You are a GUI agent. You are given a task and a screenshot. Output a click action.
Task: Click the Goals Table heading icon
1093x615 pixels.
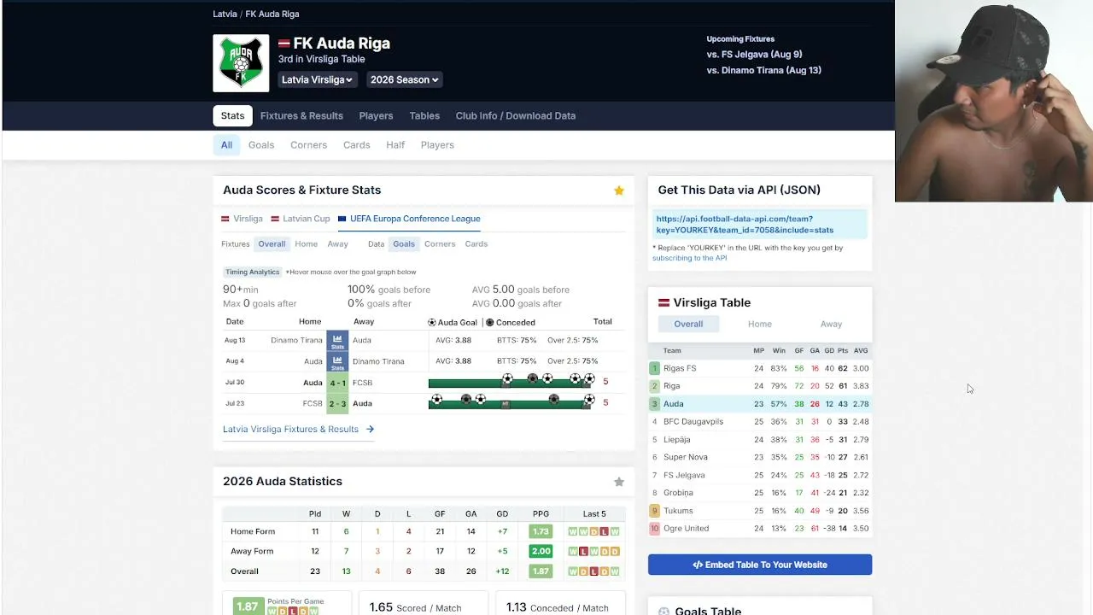[663, 611]
